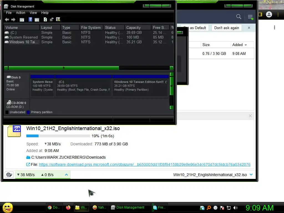284x213 pixels.
Task: Close the lower details panel with X
Action: (250, 116)
